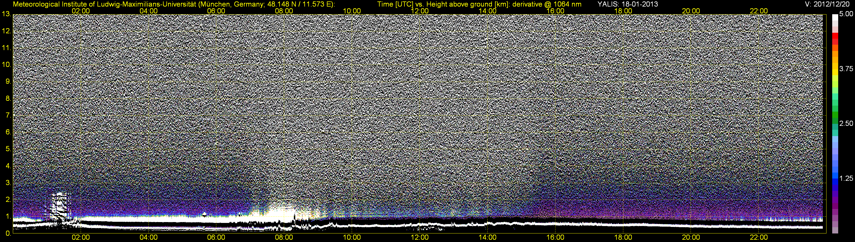
Task: Click the 08:00 label on the bottom time axis
Action: point(284,237)
